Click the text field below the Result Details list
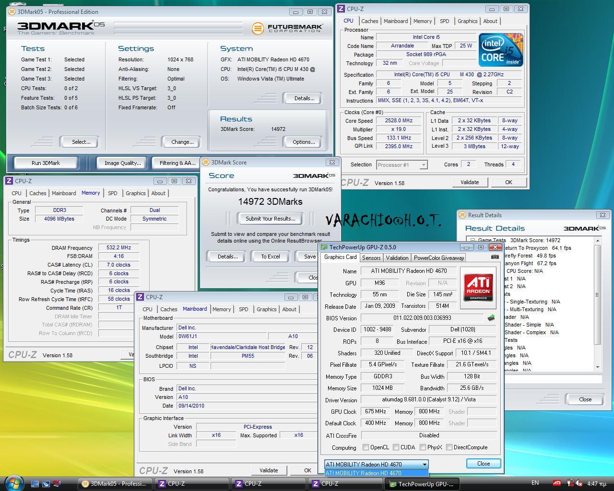Viewport: 614px width, 491px height. (553, 379)
